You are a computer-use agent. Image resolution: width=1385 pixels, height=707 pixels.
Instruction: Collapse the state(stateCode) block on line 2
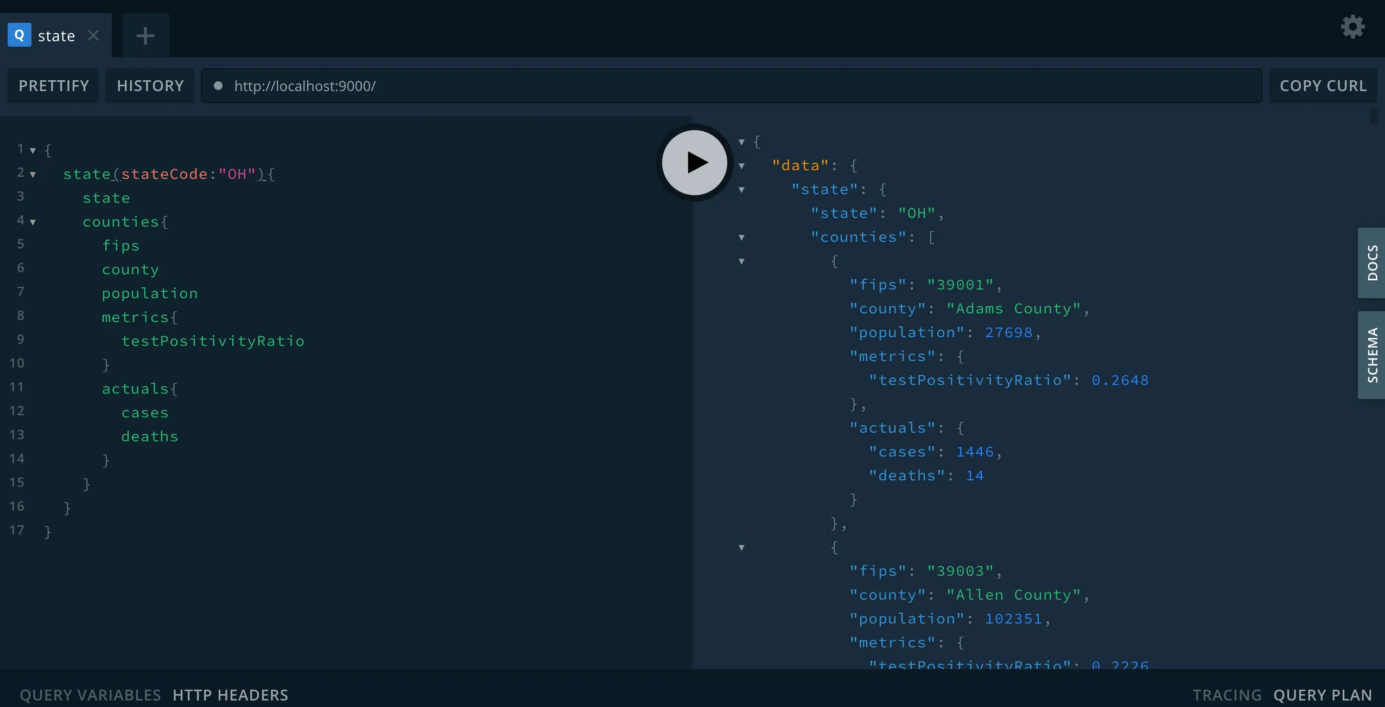[x=33, y=175]
